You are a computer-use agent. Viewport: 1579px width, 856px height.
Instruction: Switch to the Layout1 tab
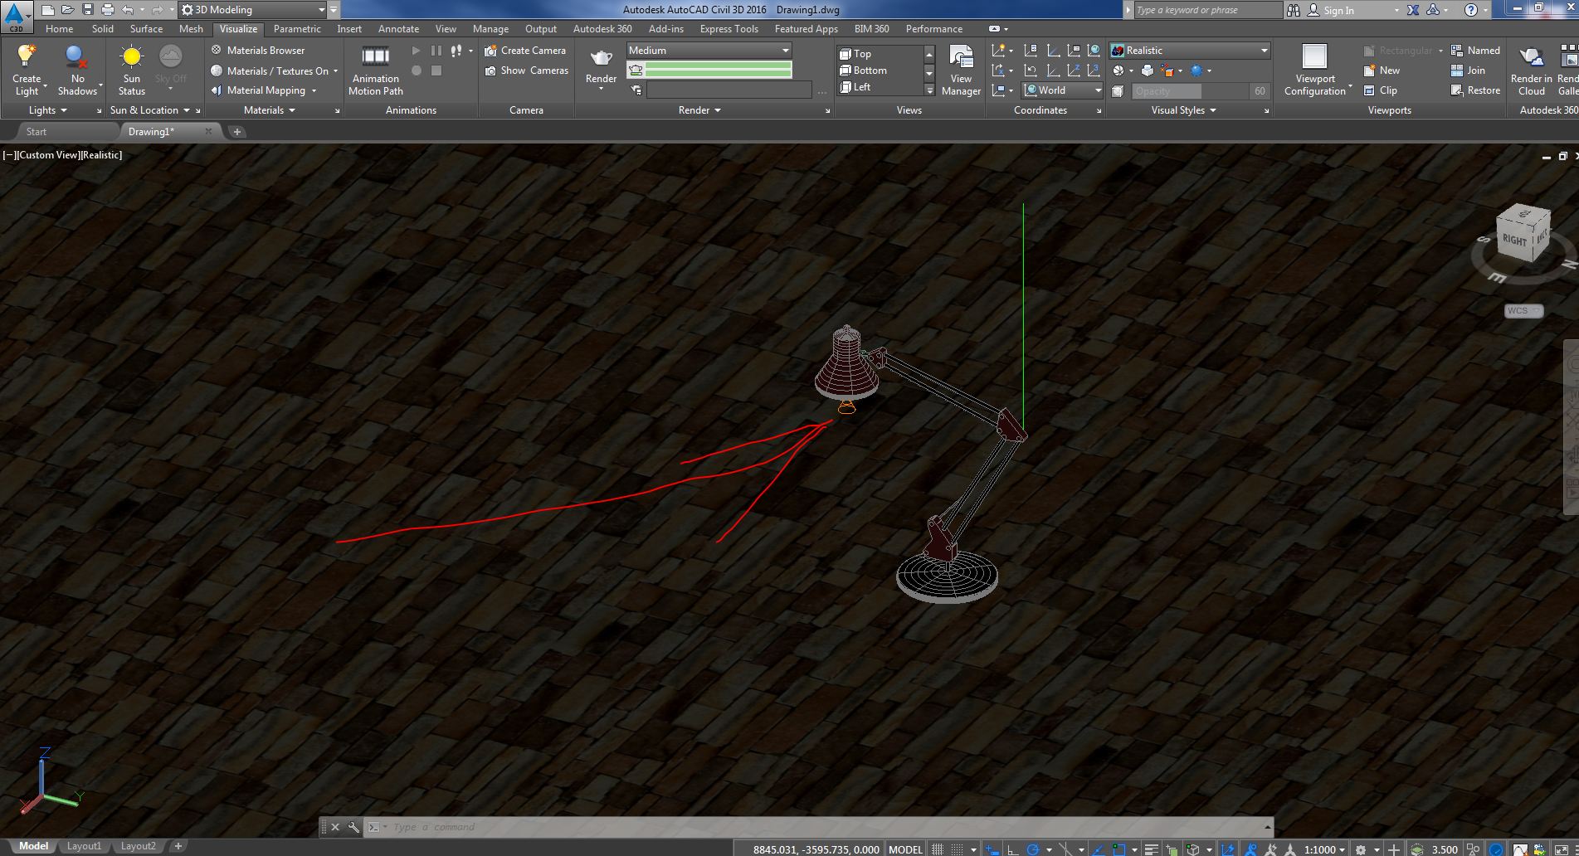coord(84,845)
